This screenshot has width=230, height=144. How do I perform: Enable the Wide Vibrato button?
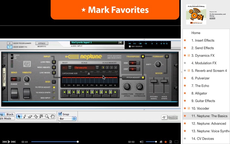(x=54, y=67)
